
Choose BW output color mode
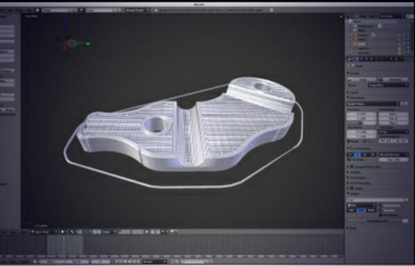point(351,210)
